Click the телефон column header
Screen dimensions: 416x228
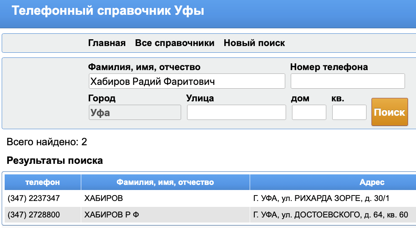(42, 182)
